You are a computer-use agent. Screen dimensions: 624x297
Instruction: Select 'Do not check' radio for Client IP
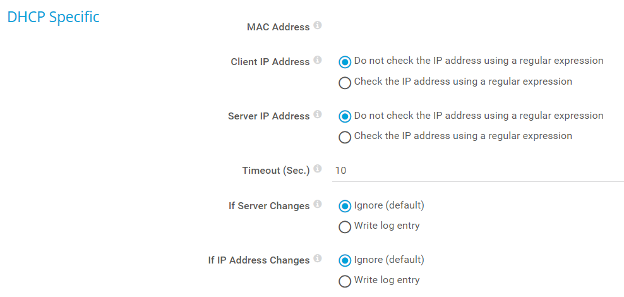click(345, 62)
